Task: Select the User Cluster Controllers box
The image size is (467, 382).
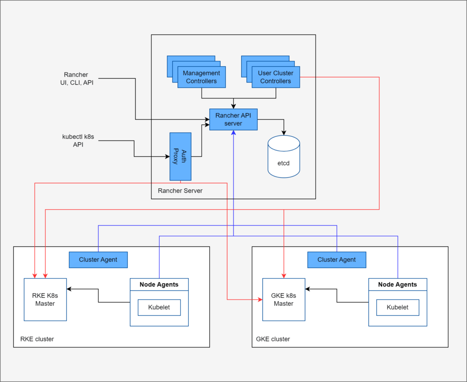Action: coord(275,77)
